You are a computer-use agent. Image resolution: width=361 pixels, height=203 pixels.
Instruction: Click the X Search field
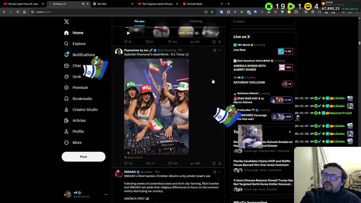click(263, 21)
